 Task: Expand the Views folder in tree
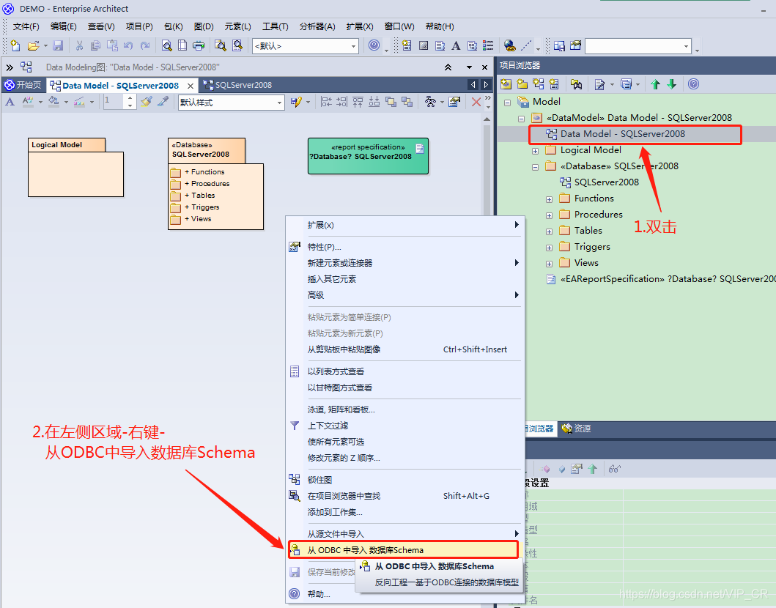point(549,264)
